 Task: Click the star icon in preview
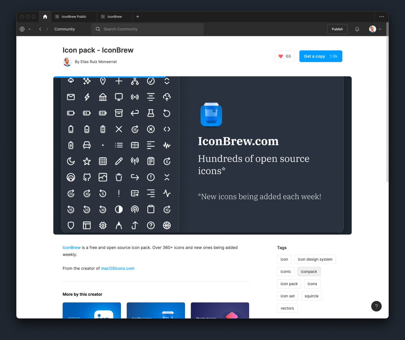87,161
